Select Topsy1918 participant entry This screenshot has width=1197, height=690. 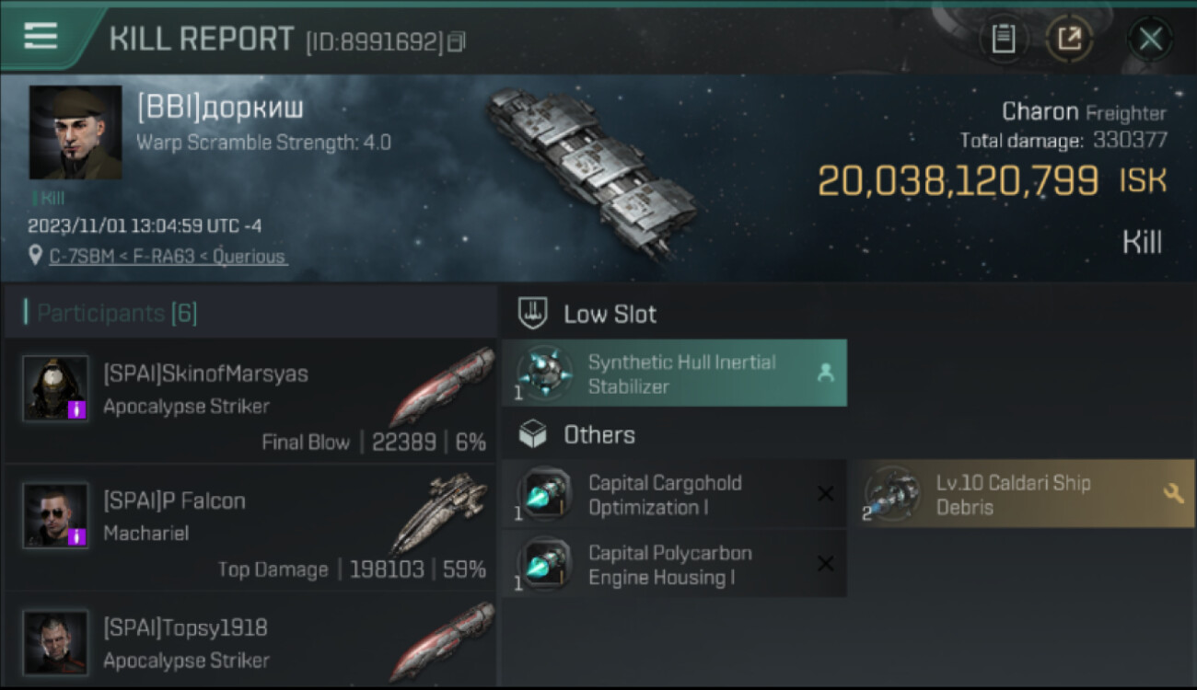point(250,643)
